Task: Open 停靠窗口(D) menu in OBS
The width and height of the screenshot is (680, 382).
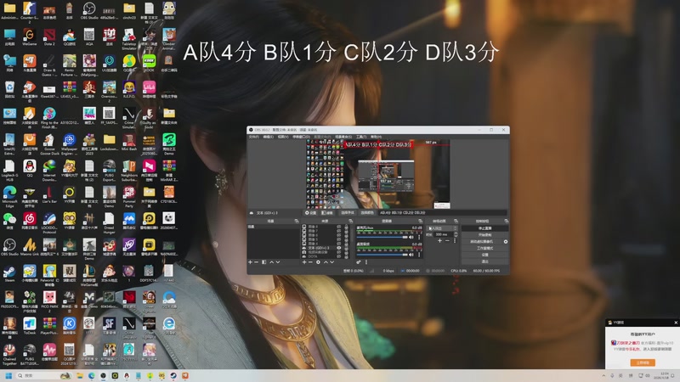Action: tap(301, 137)
